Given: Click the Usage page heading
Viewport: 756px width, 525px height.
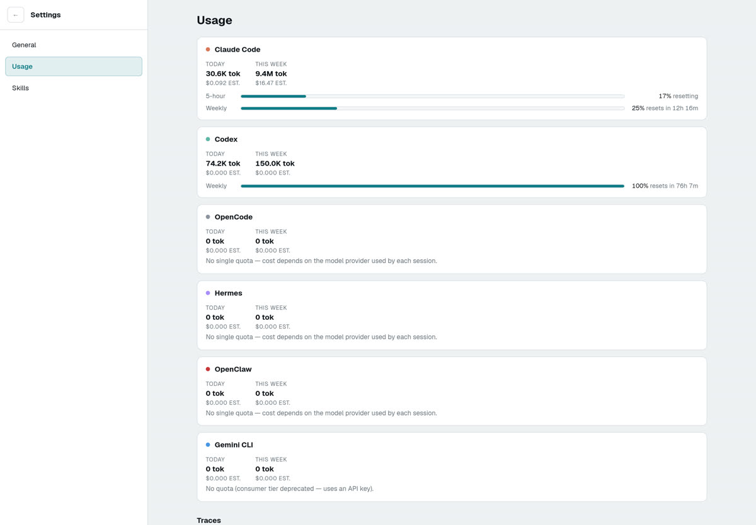Looking at the screenshot, I should [215, 20].
